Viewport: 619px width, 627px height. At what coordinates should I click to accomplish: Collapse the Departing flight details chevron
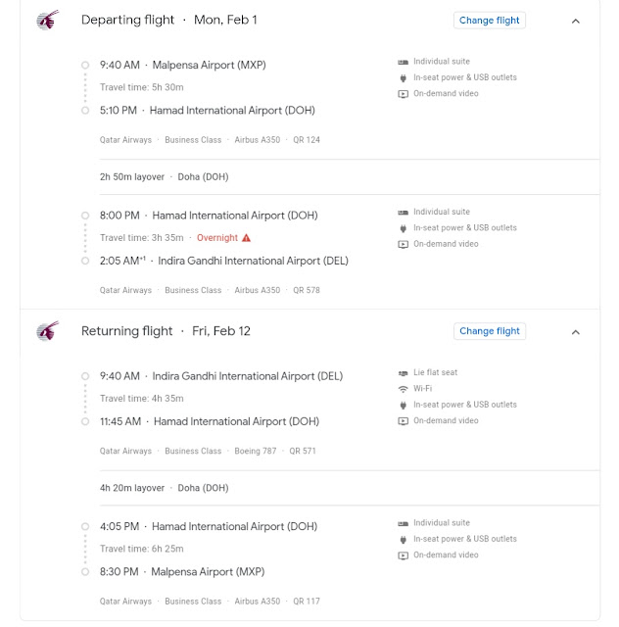pos(575,21)
